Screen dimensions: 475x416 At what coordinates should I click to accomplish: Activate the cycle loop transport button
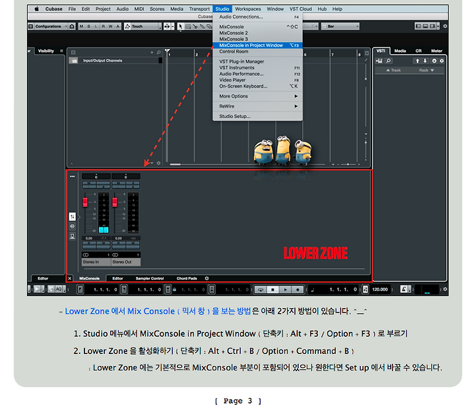point(260,289)
